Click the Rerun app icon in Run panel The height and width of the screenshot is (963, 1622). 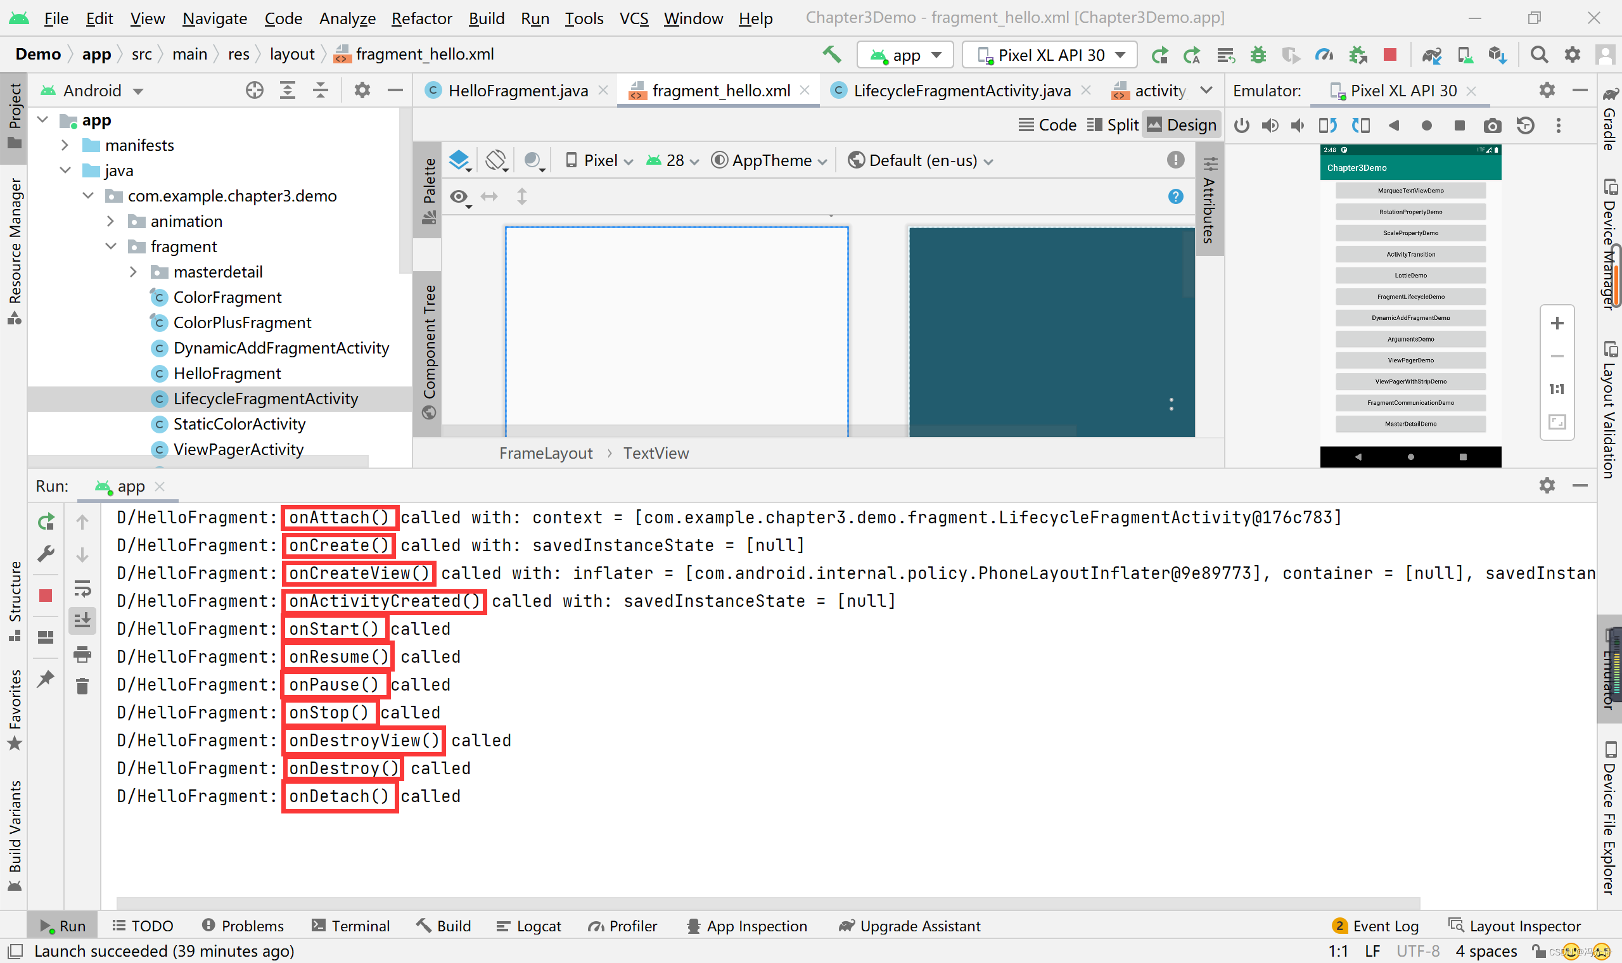46,522
